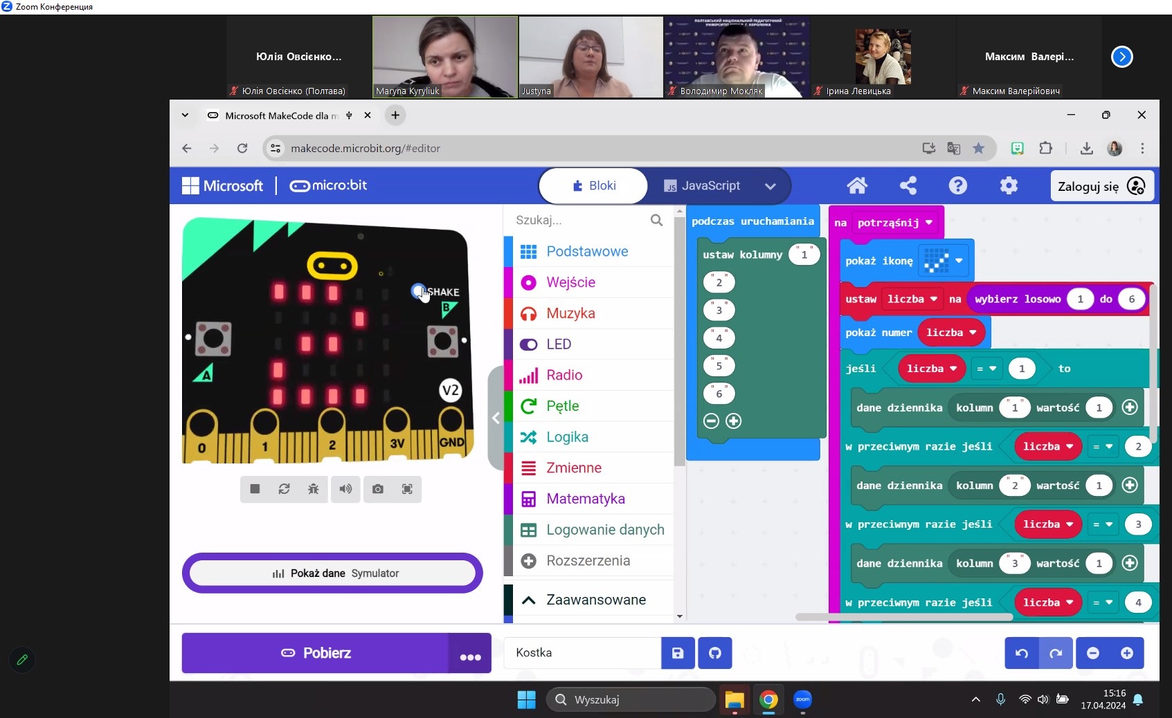Viewport: 1172px width, 718px height.
Task: Click Pokaż dane Symulator button
Action: click(x=332, y=573)
